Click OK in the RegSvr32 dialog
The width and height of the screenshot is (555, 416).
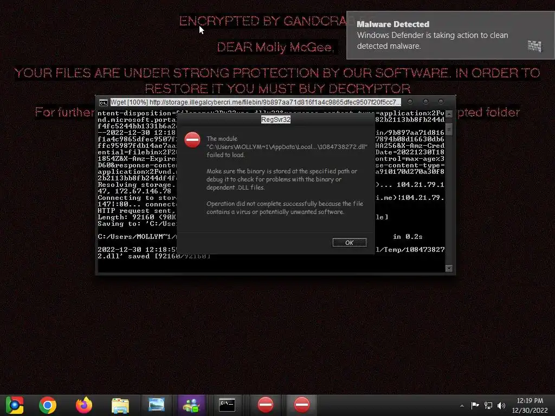click(x=350, y=243)
